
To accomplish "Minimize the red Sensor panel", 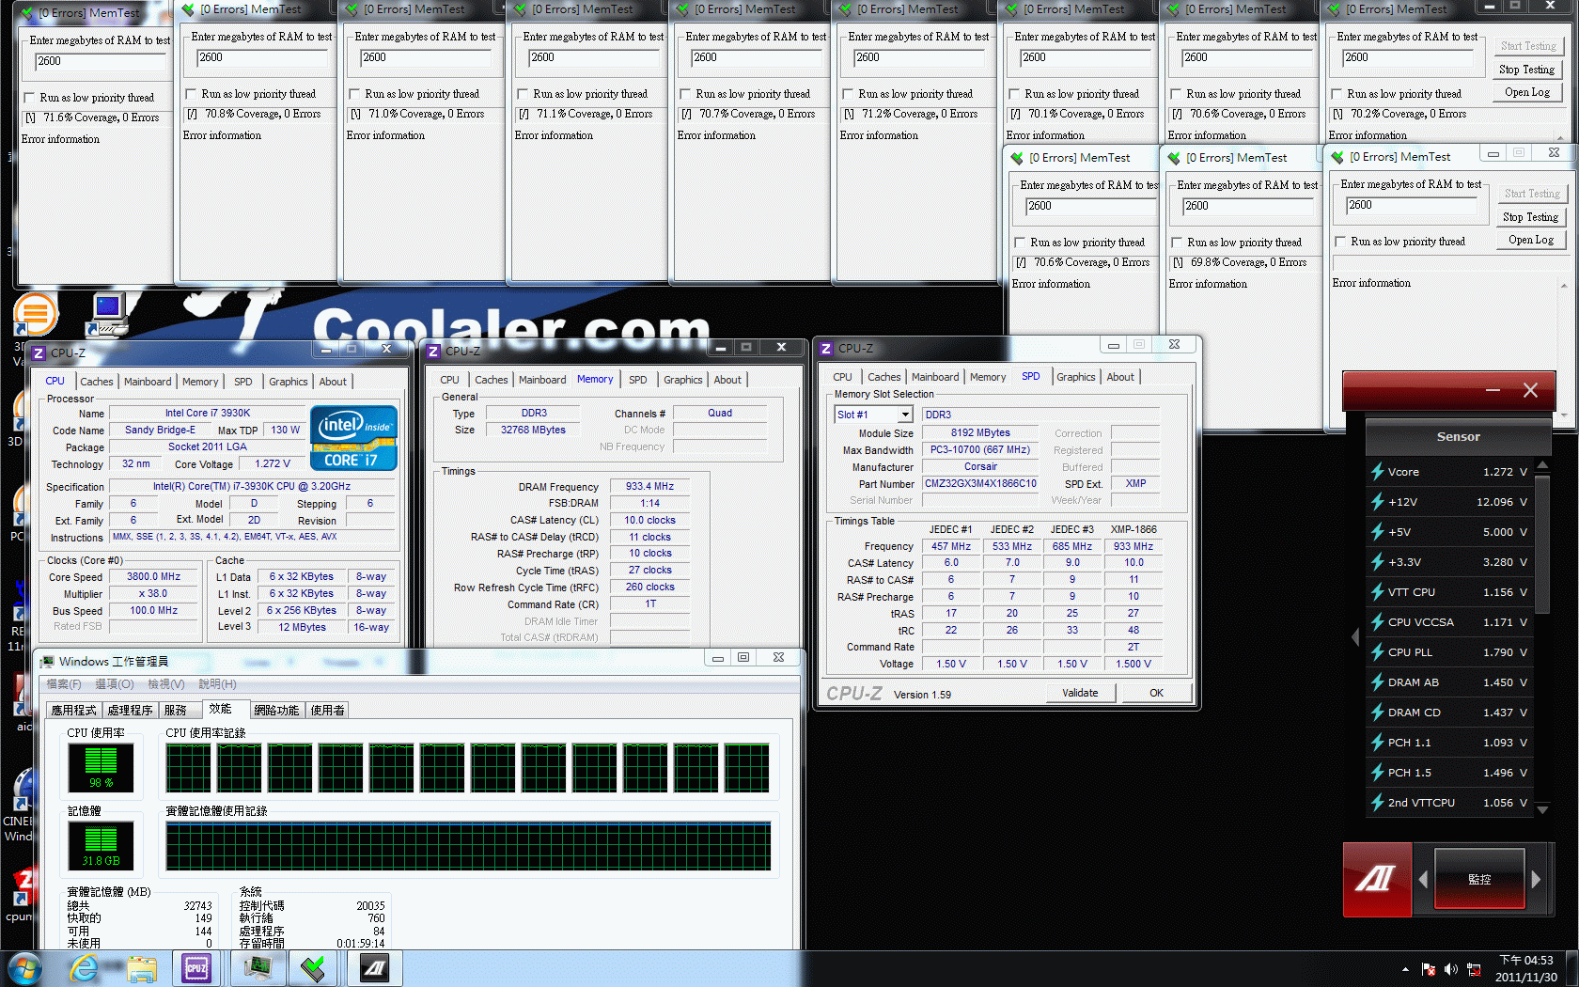I will point(1493,390).
